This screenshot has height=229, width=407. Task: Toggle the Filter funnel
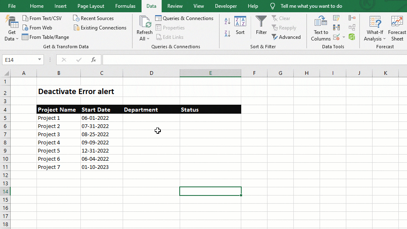[x=261, y=25]
